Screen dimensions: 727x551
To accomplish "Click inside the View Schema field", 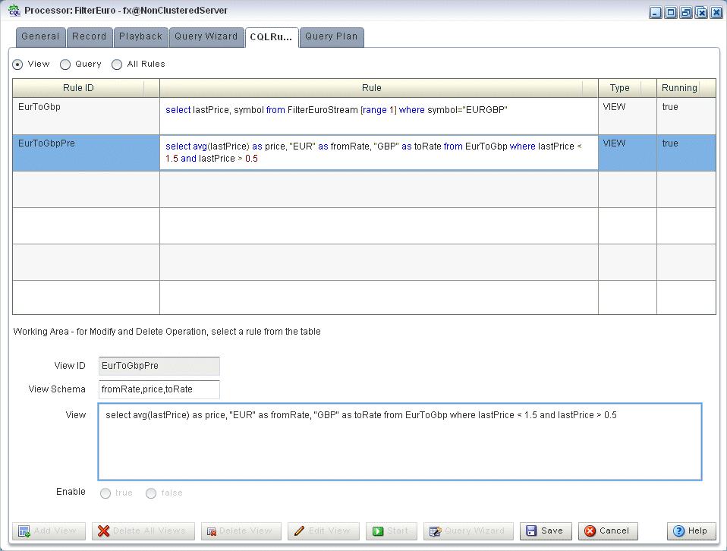I will (159, 389).
